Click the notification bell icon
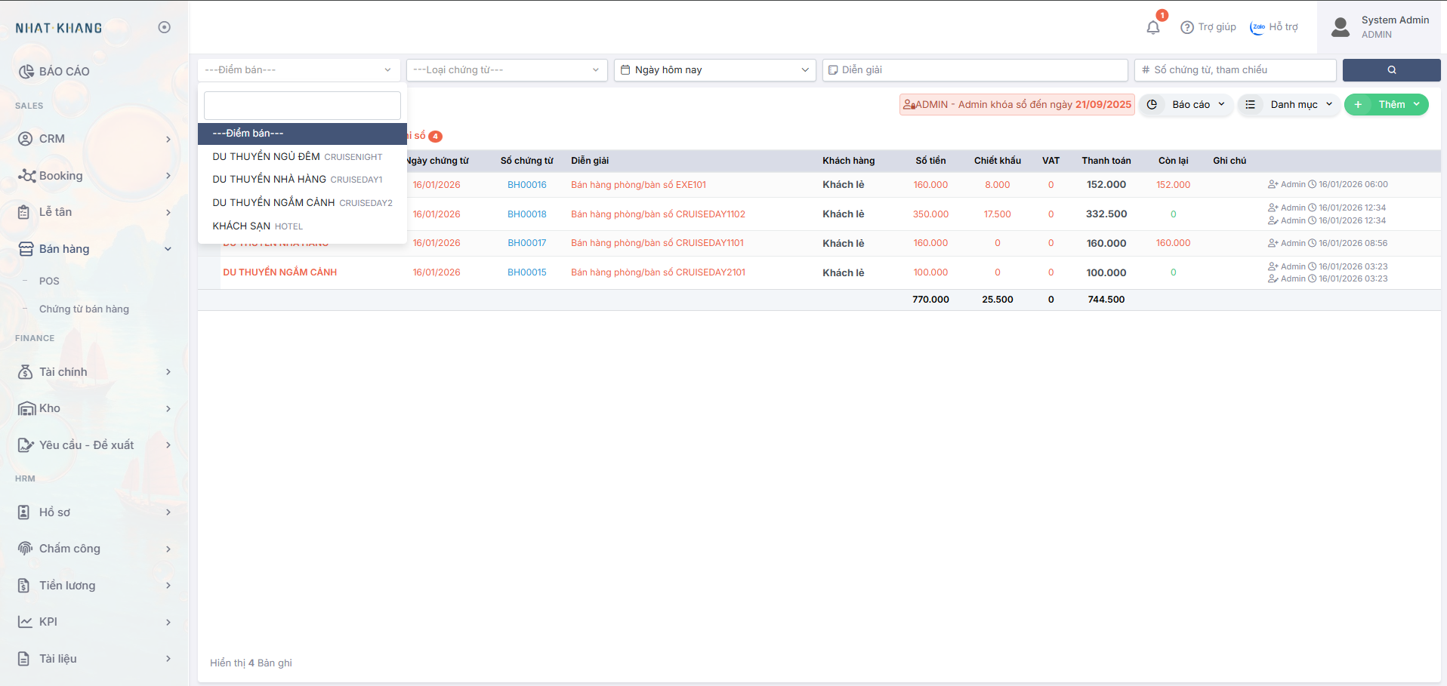This screenshot has height=686, width=1447. [x=1152, y=28]
